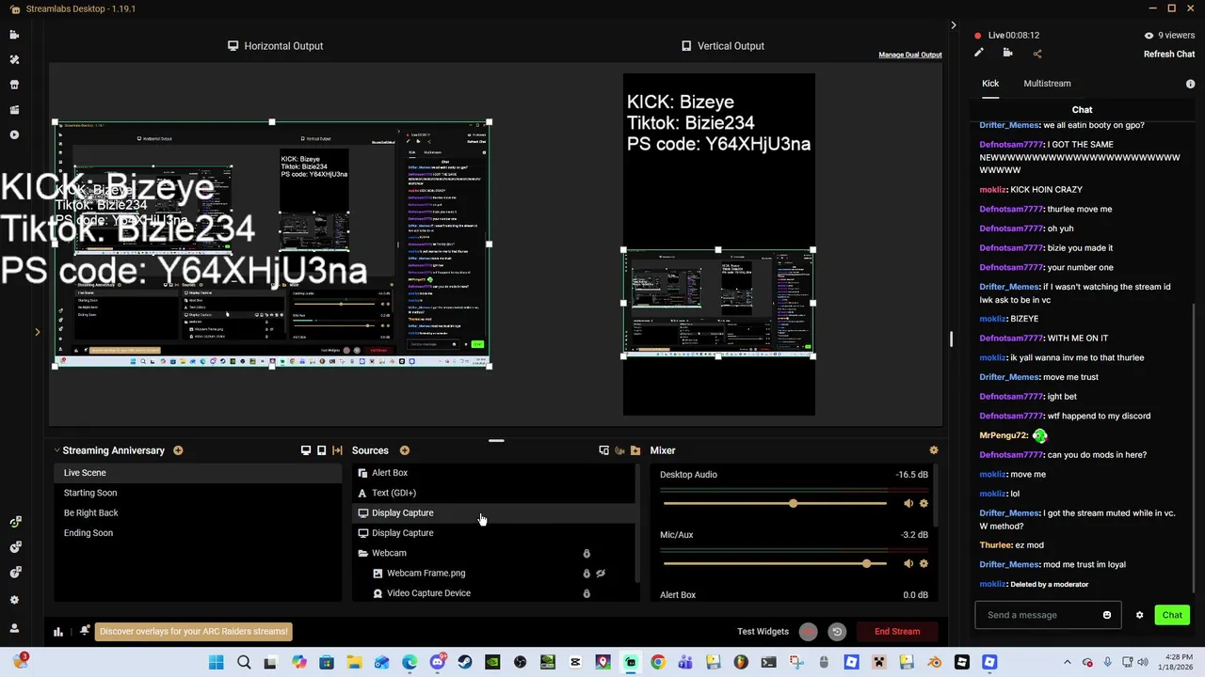
Task: Open the notifications bell icon
Action: 84,631
